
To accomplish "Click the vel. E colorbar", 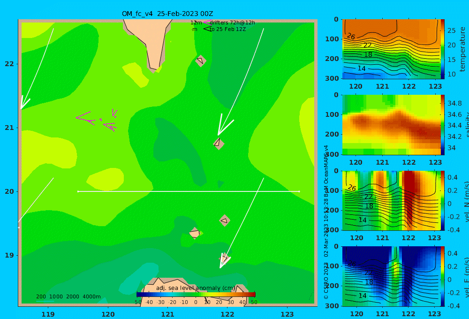I will pyautogui.click(x=443, y=276).
